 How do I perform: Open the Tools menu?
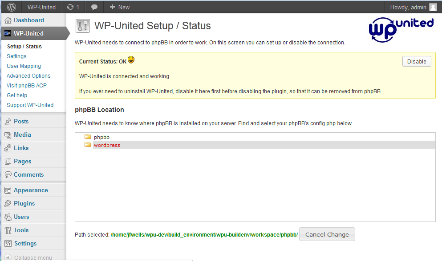click(x=21, y=230)
